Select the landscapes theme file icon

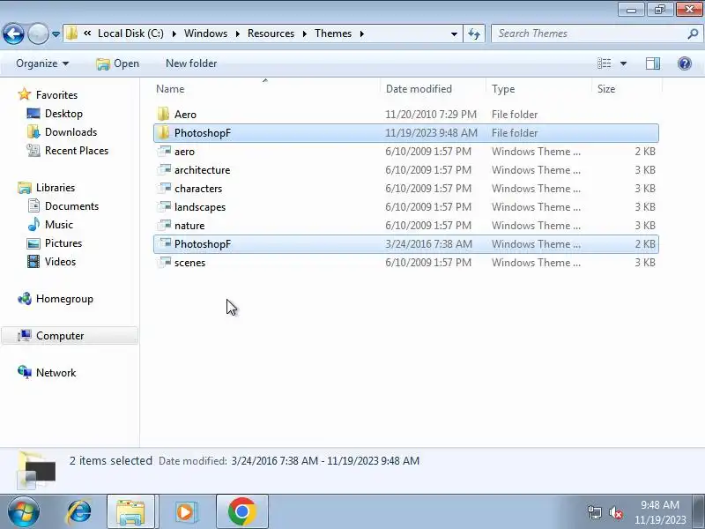(165, 206)
